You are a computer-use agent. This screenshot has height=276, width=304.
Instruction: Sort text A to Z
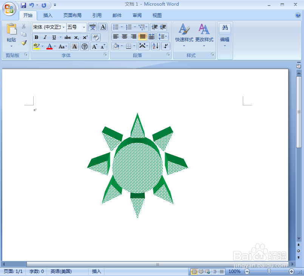(156, 46)
